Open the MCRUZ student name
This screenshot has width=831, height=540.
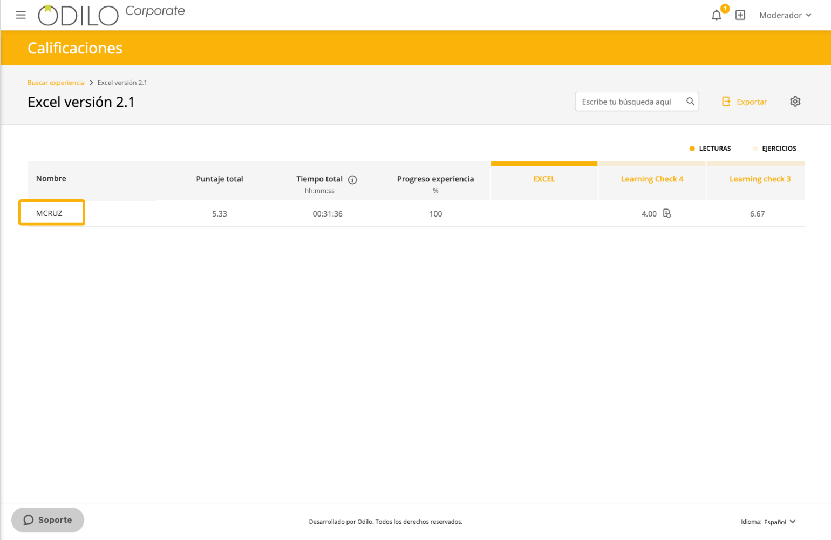[49, 213]
